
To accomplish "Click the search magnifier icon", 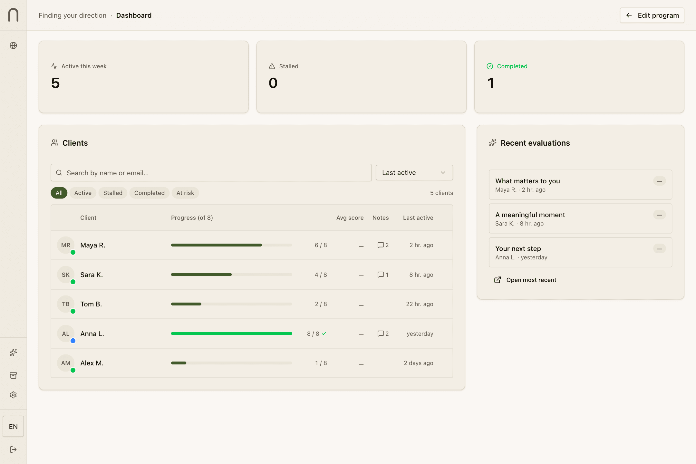I will pyautogui.click(x=59, y=173).
